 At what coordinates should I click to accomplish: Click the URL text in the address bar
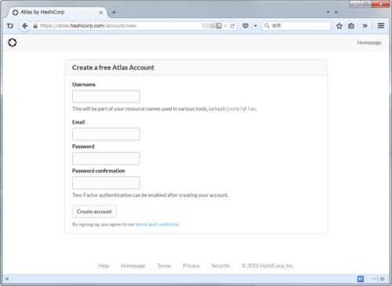point(88,26)
